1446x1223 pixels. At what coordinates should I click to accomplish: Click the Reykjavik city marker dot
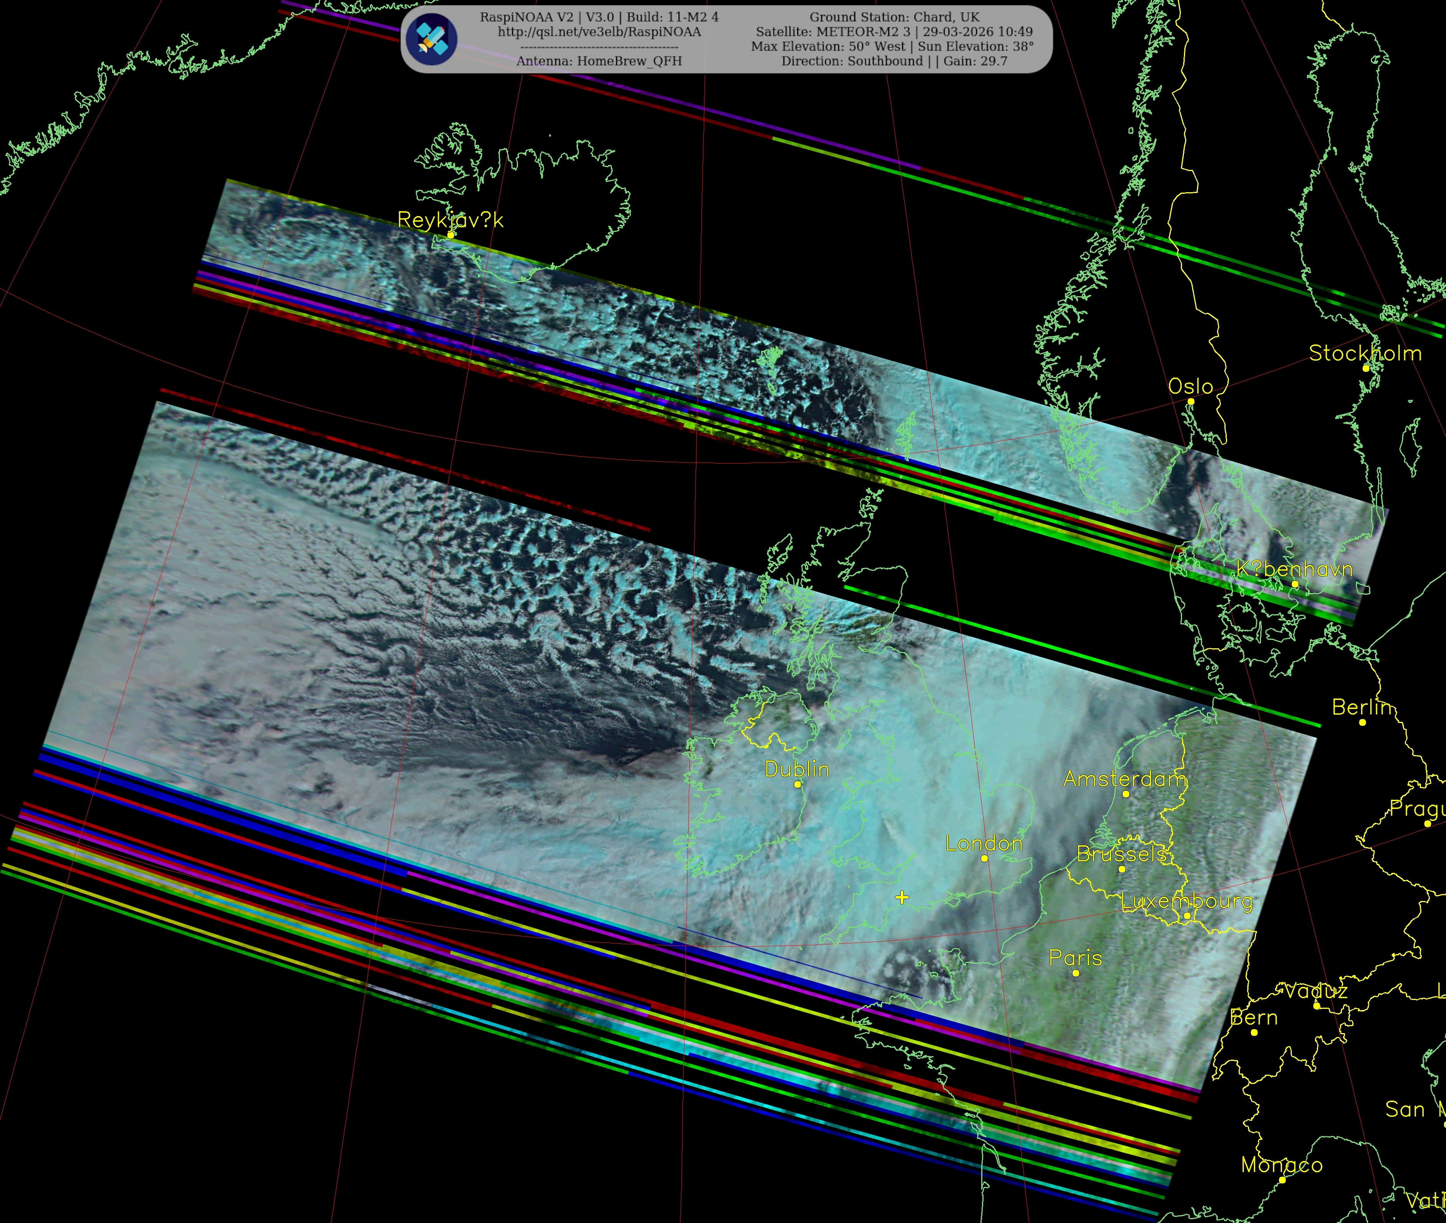pos(451,235)
